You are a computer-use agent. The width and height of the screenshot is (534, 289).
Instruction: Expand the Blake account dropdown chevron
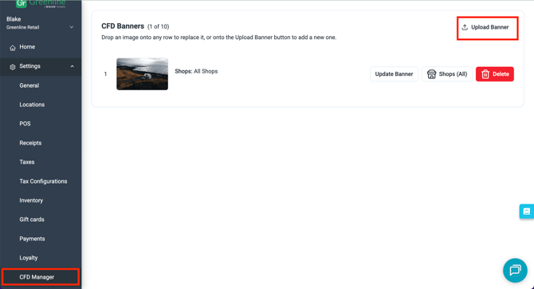pos(72,27)
